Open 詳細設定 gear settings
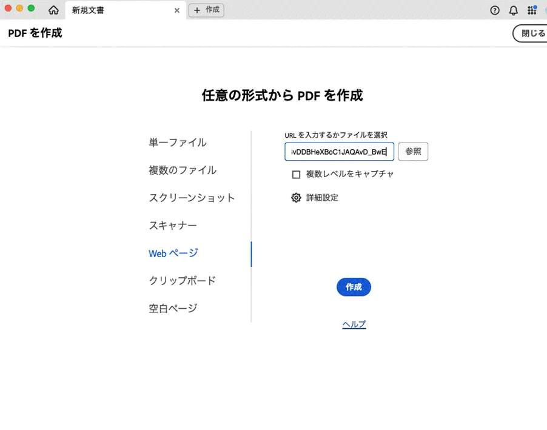 click(x=296, y=198)
